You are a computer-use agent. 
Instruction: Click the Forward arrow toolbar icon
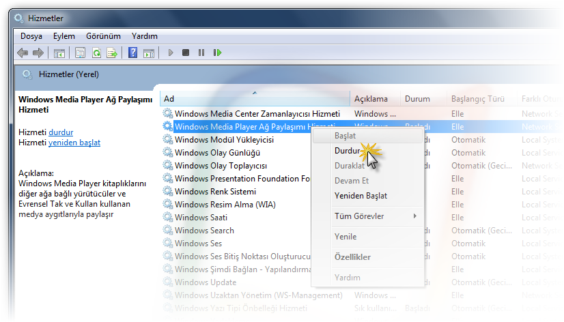point(38,53)
